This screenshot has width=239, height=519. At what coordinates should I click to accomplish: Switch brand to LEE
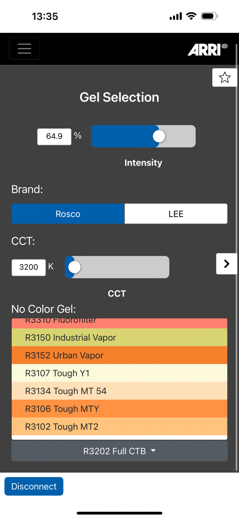[x=176, y=214]
